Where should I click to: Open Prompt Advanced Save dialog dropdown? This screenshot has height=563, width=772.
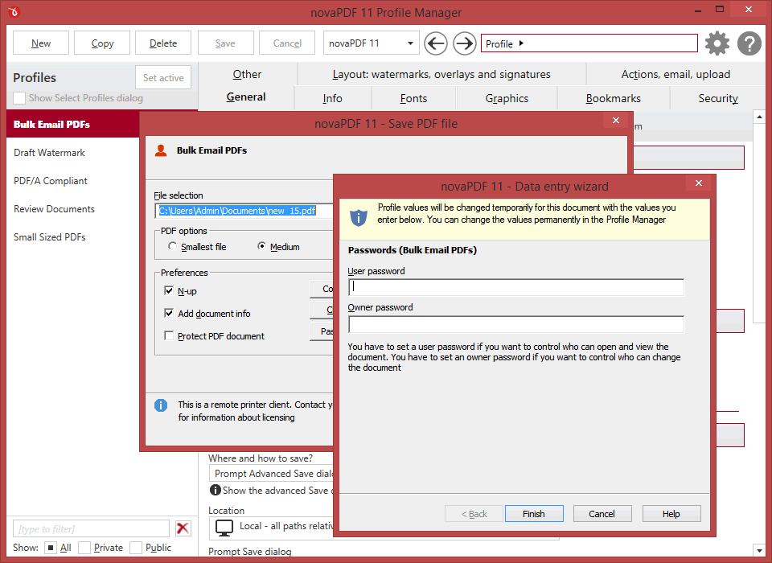[272, 474]
